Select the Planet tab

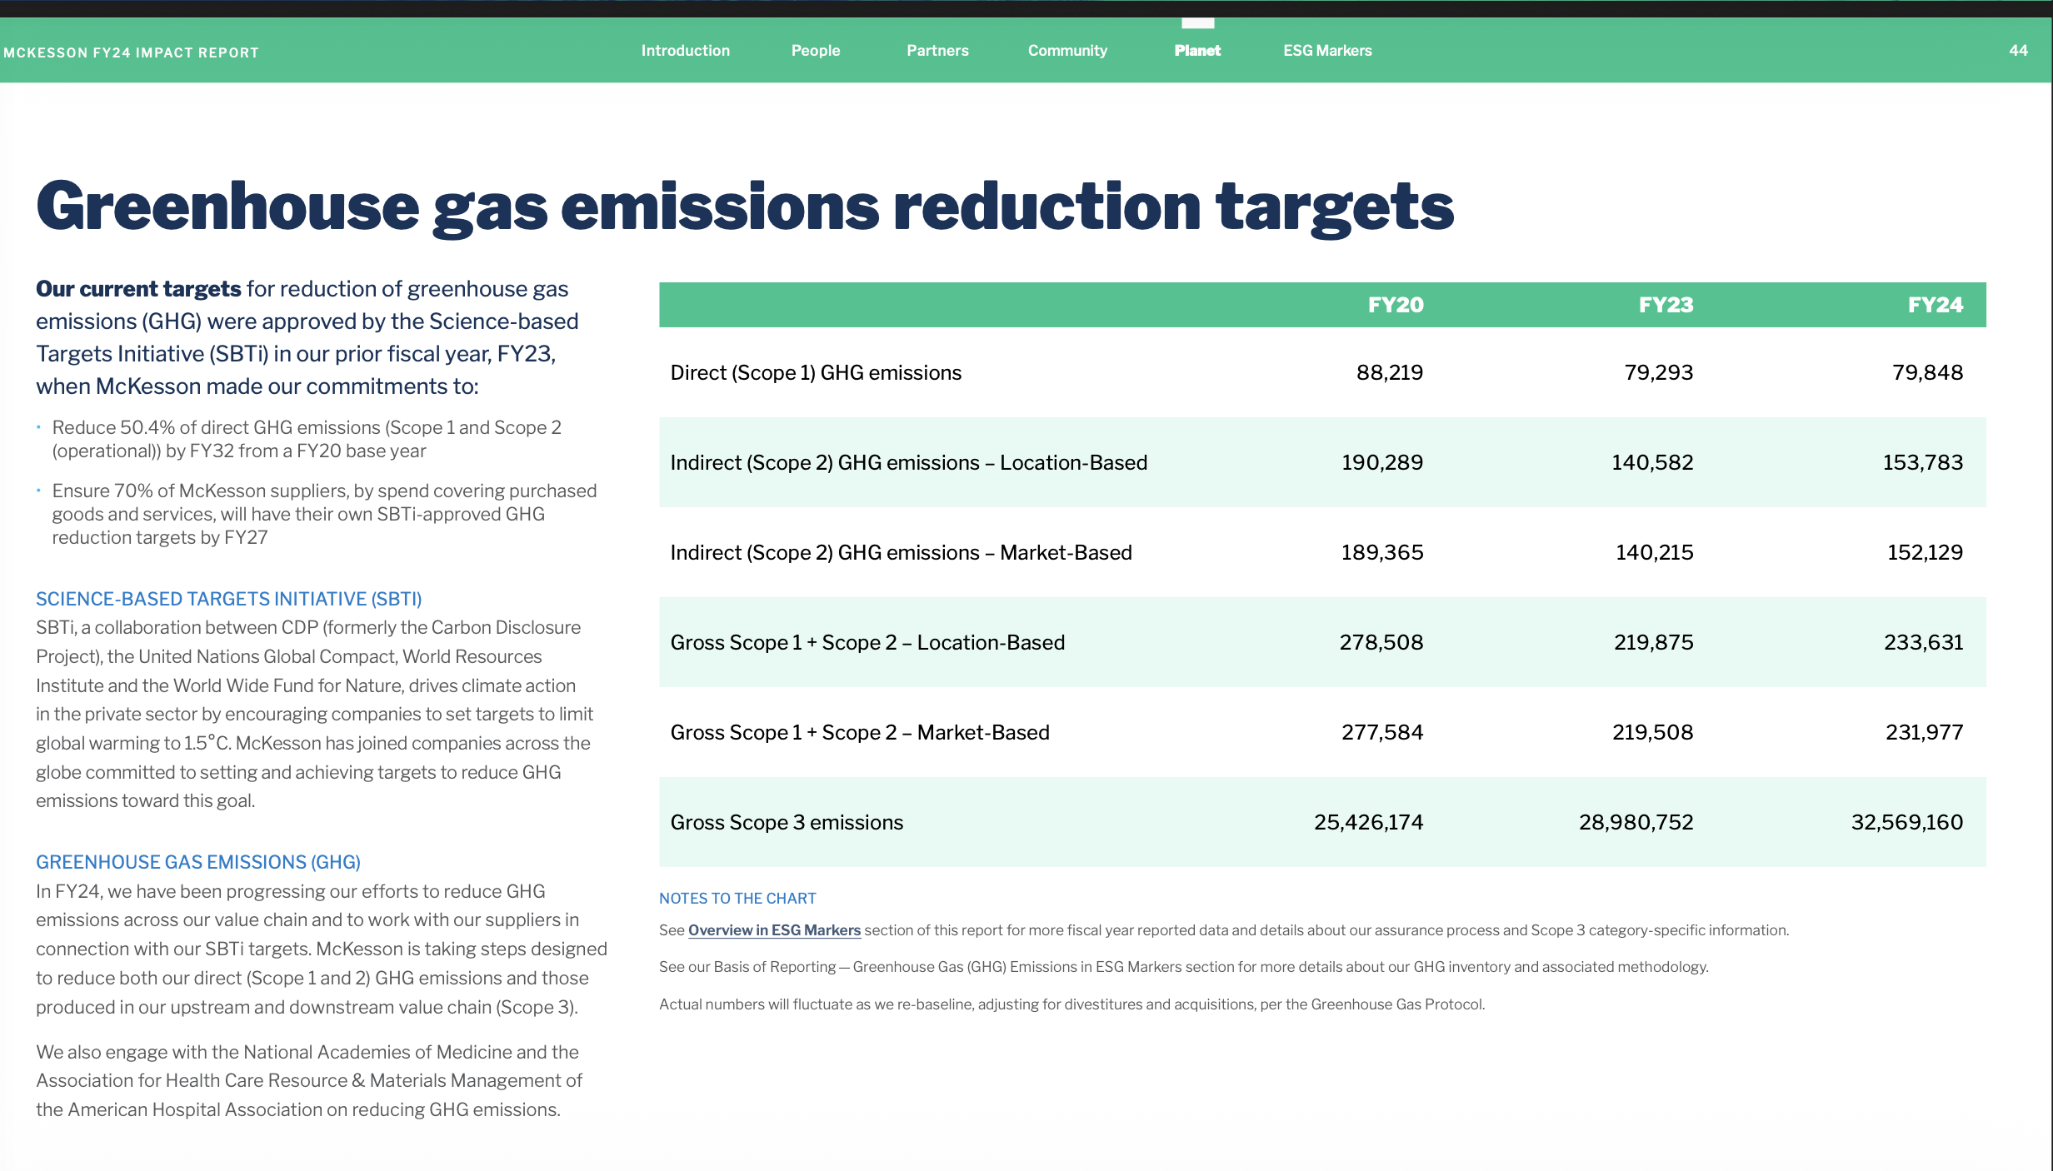pos(1197,51)
